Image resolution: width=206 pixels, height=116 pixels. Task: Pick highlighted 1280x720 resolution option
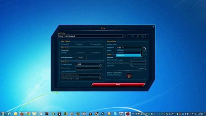click(x=128, y=55)
